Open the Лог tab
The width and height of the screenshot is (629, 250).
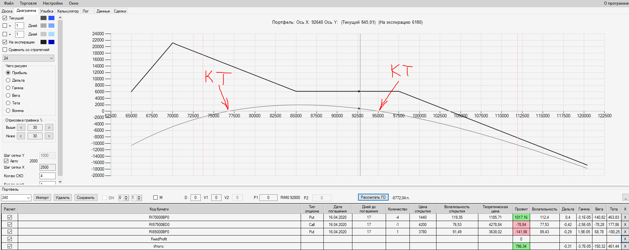[x=86, y=11]
